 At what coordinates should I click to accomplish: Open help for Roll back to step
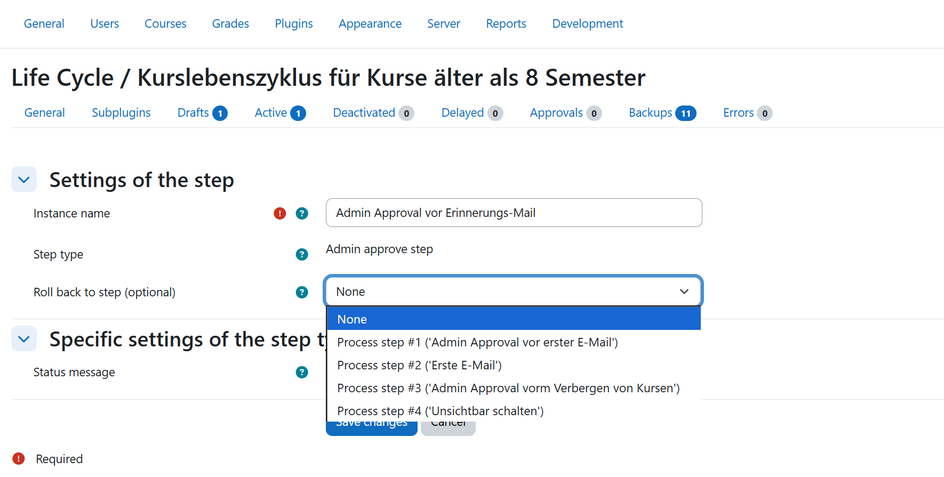(x=302, y=293)
